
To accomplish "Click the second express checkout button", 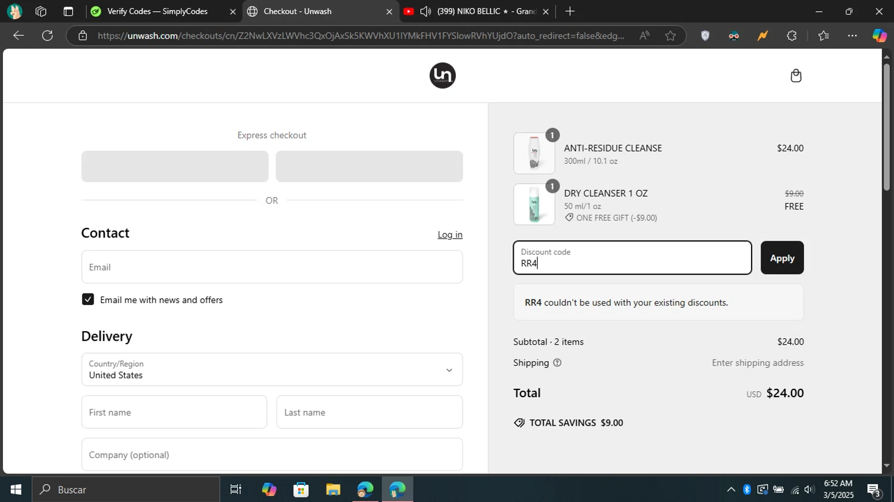I will coord(370,166).
